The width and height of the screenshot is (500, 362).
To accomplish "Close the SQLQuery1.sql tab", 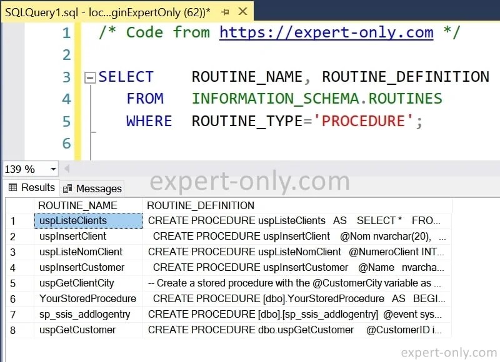I will point(244,11).
